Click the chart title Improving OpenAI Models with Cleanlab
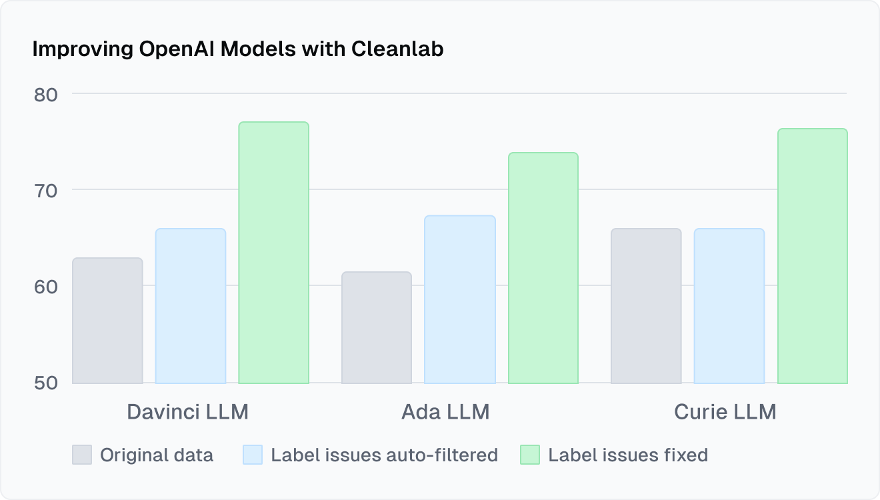Image resolution: width=880 pixels, height=500 pixels. 238,49
